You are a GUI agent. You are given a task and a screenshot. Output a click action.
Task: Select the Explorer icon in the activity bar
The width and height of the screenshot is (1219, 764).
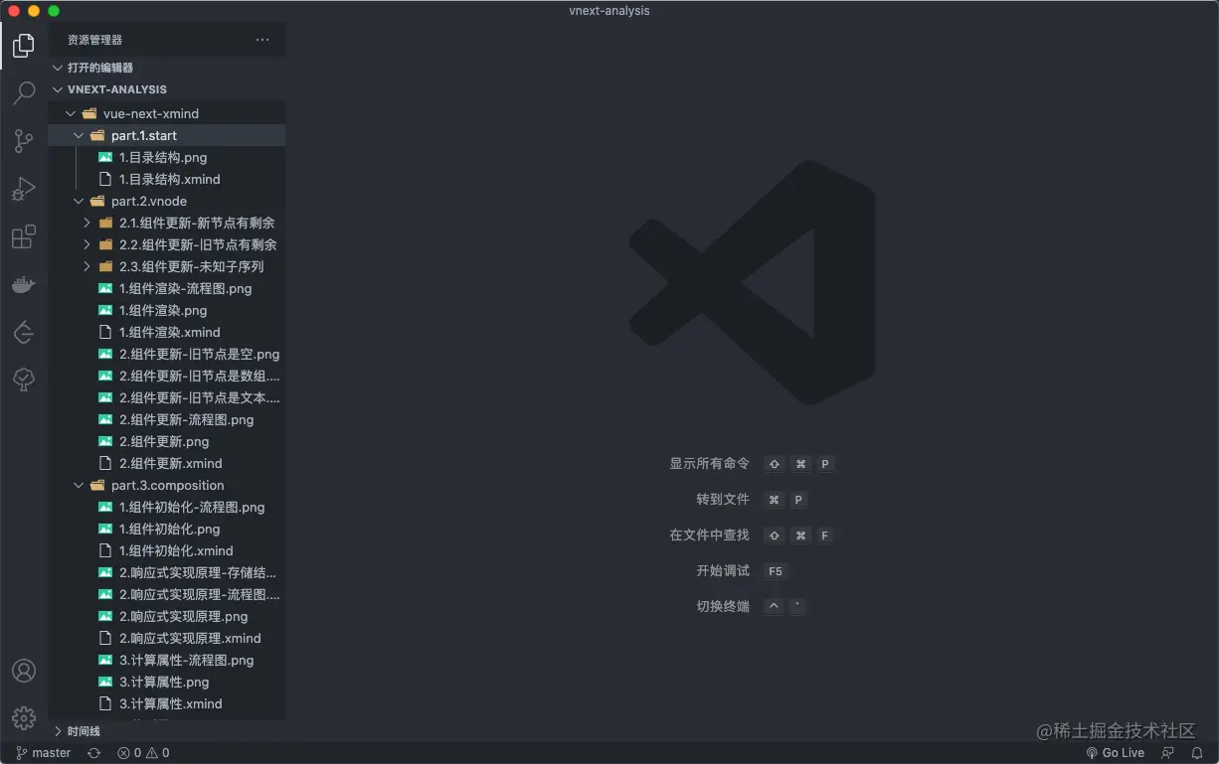[23, 45]
